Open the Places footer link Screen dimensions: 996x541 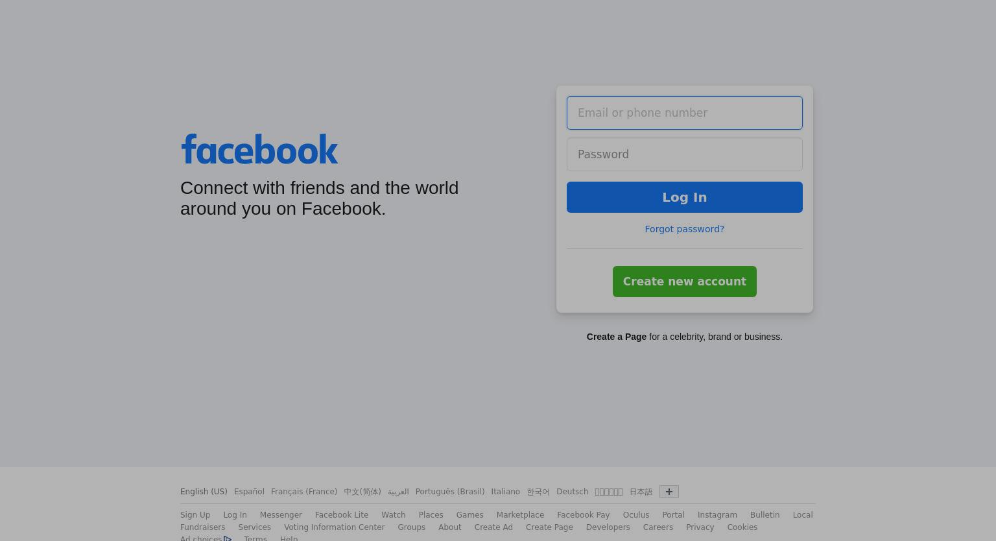coord(431,515)
